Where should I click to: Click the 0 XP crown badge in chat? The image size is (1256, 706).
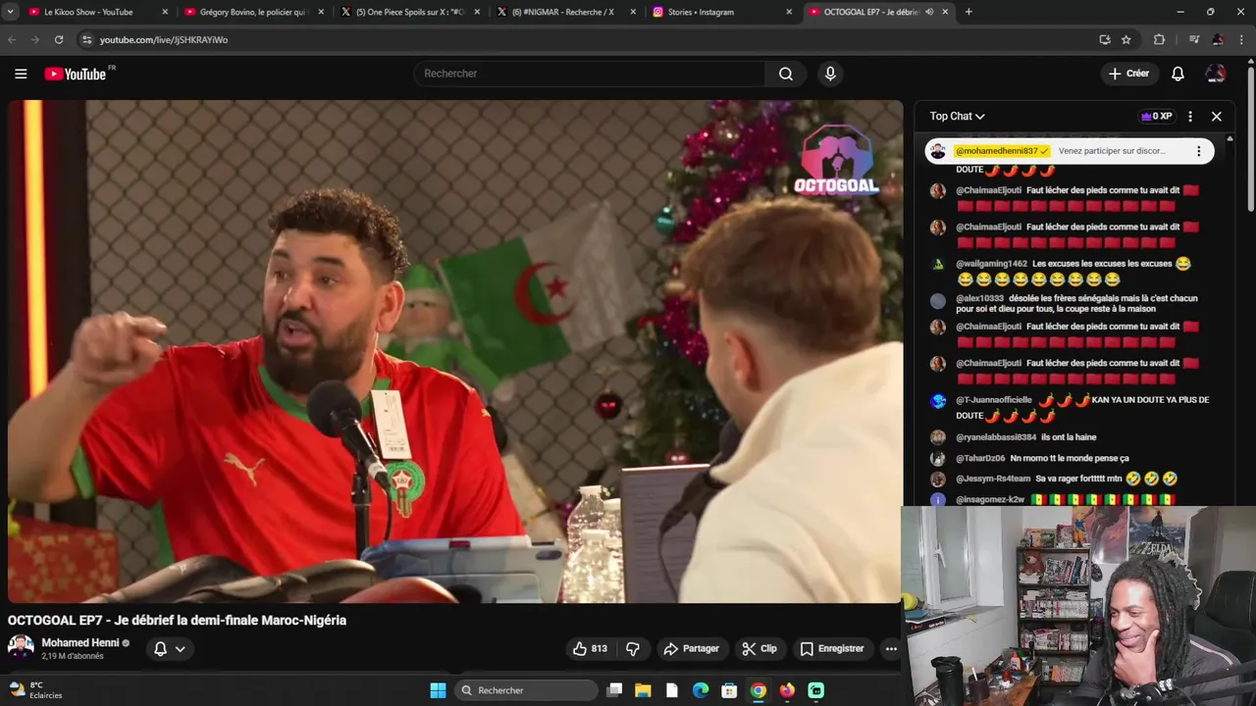pos(1156,116)
